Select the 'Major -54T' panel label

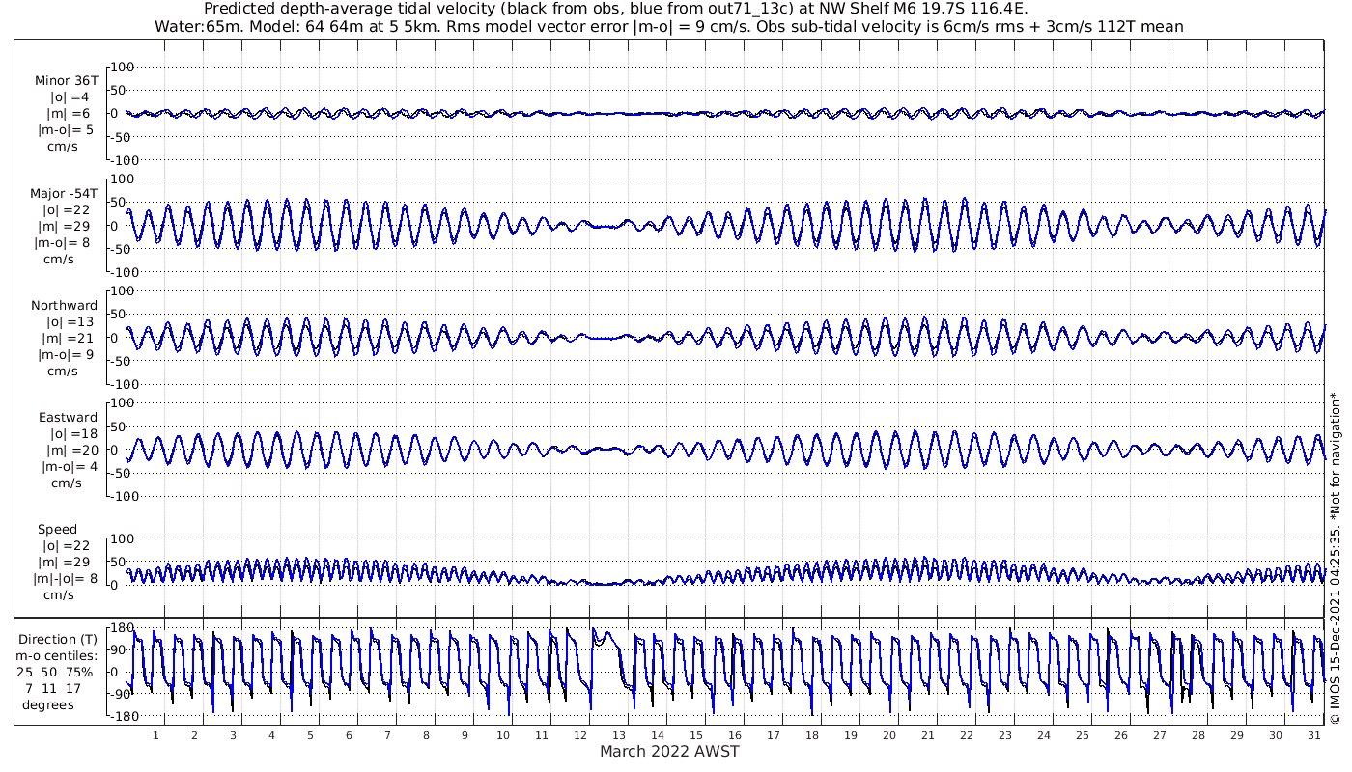[x=64, y=194]
